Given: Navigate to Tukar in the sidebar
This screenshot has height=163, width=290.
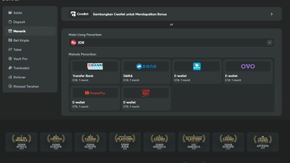Looking at the screenshot, I should [x=18, y=50].
